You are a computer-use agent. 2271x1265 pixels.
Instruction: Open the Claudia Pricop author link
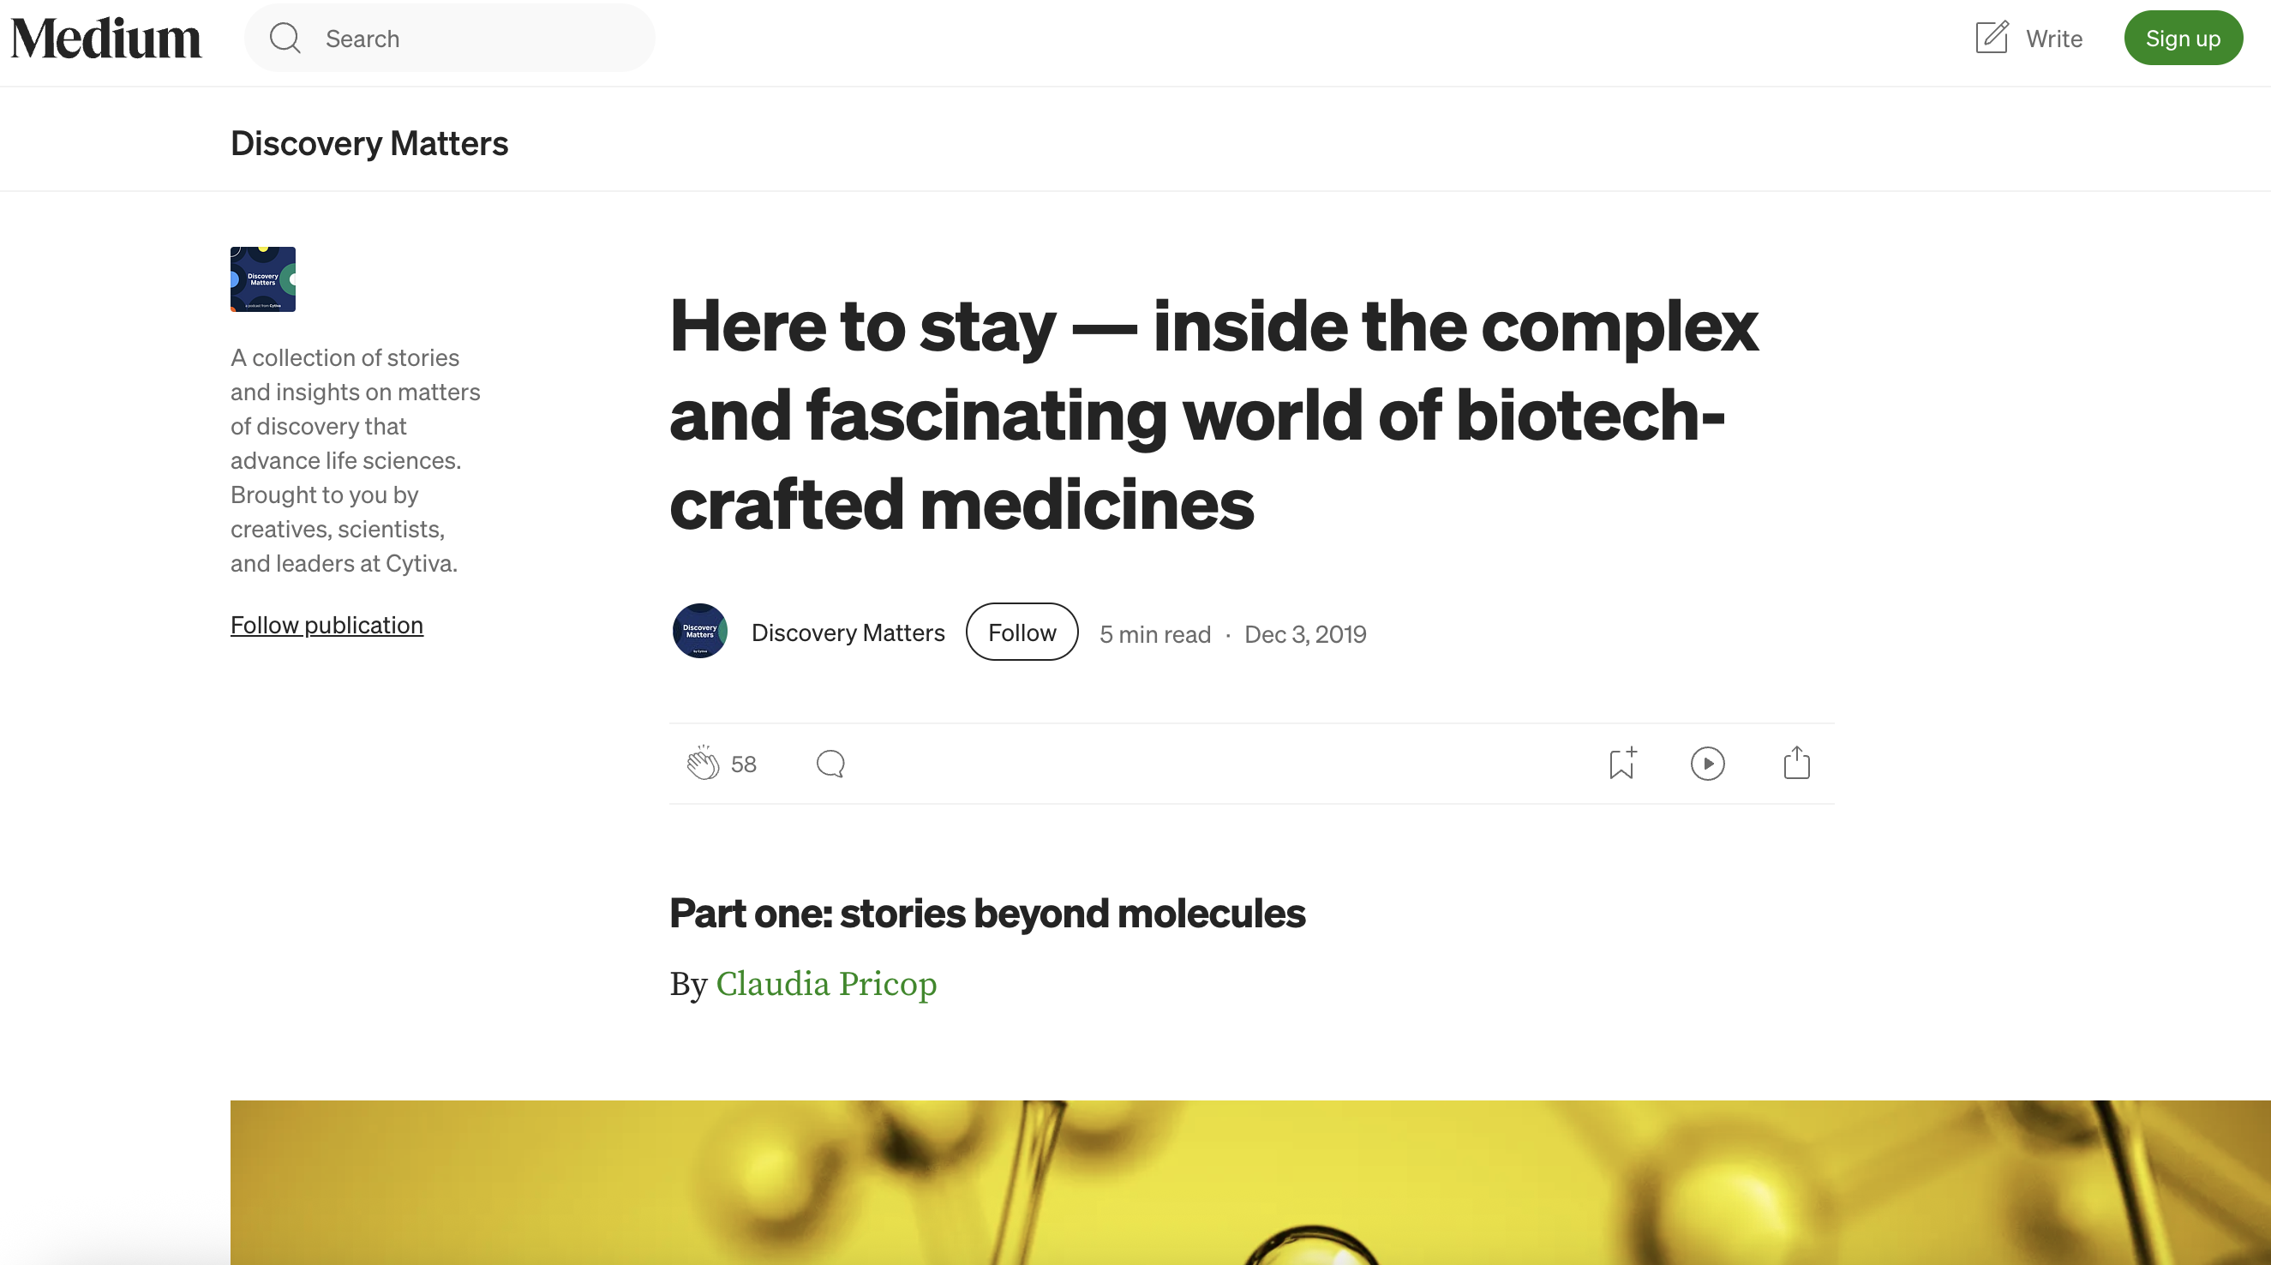tap(825, 984)
